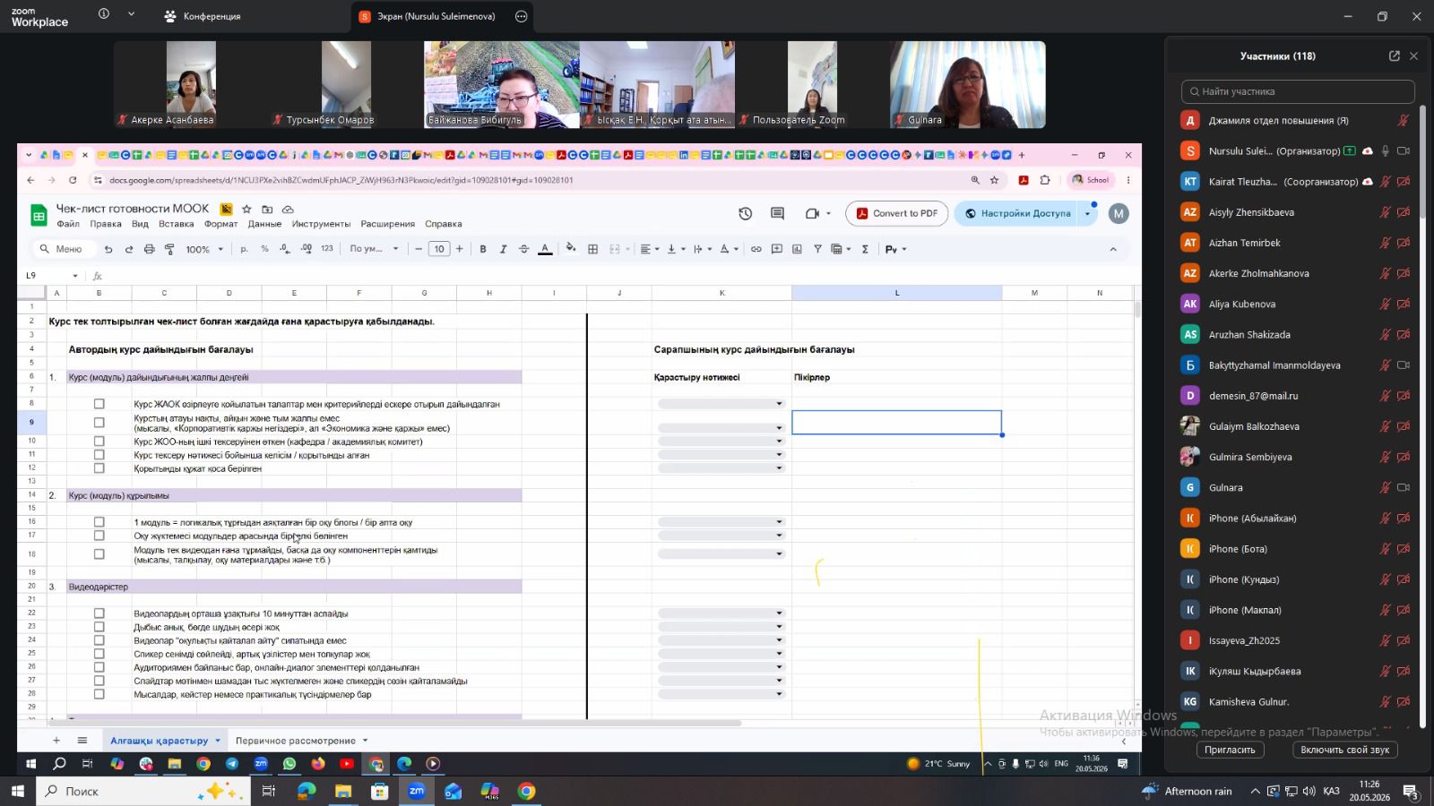Print the spreadsheet using printer icon
Screen dimensions: 1434x806
click(x=149, y=249)
